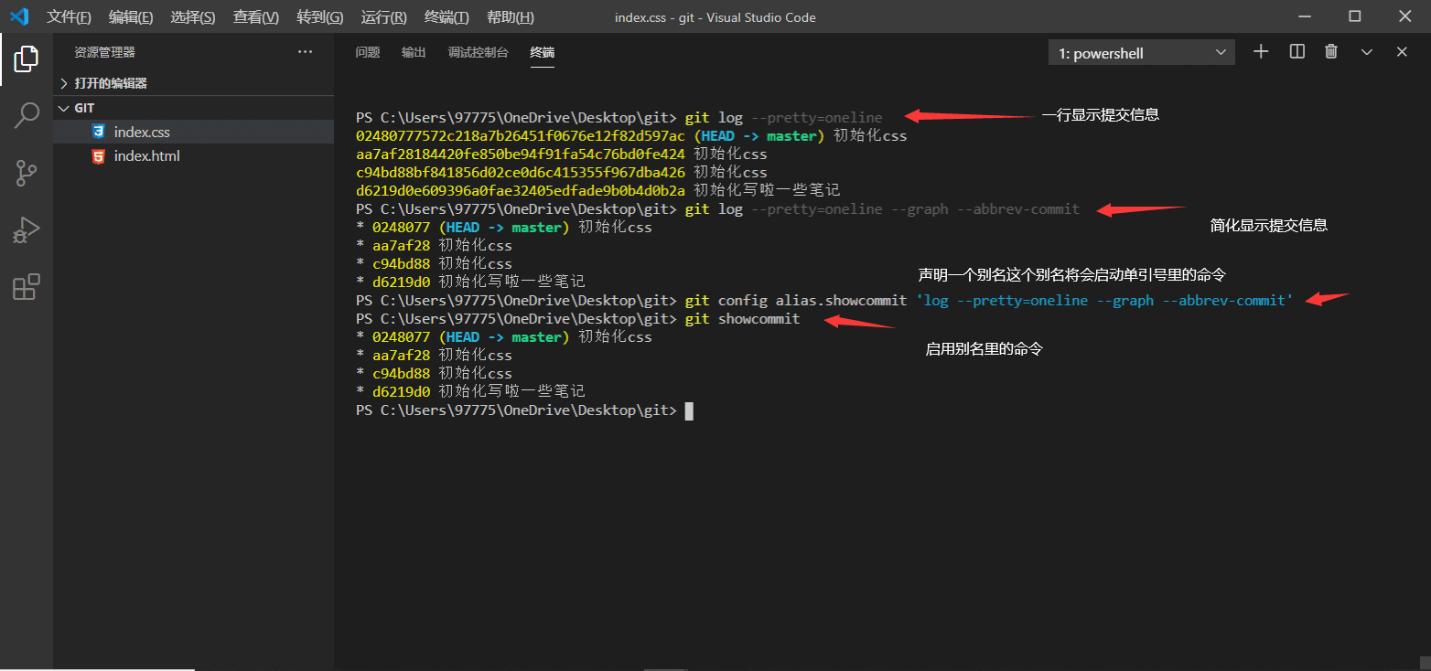Open the Run and Debug view
This screenshot has width=1431, height=671.
coord(27,229)
